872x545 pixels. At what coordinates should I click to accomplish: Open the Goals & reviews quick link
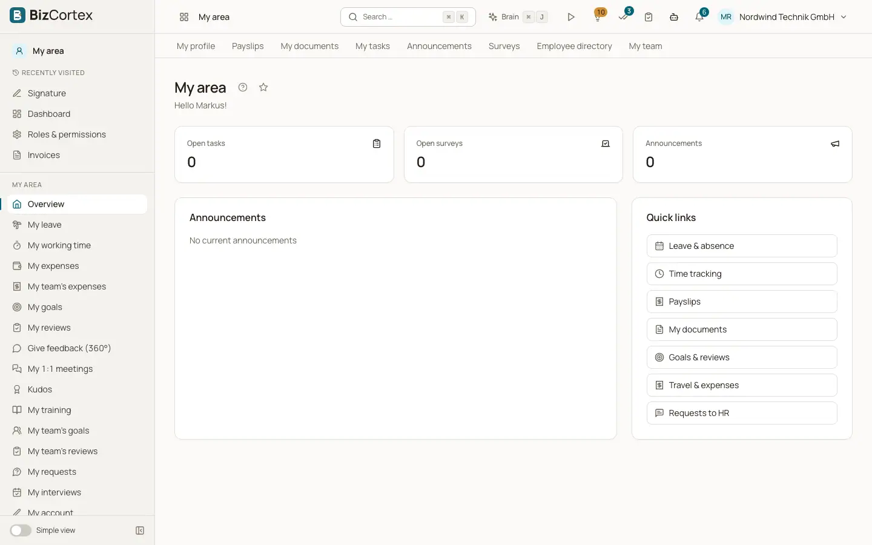point(742,357)
